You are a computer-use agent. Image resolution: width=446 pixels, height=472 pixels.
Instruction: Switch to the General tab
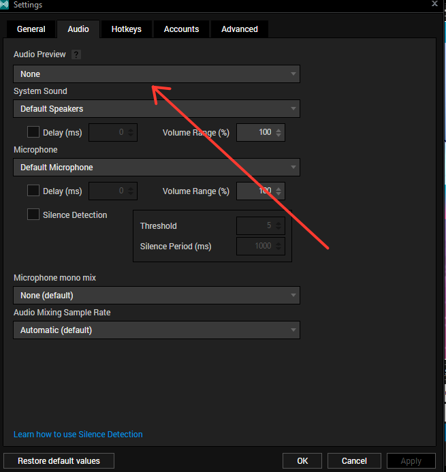31,29
